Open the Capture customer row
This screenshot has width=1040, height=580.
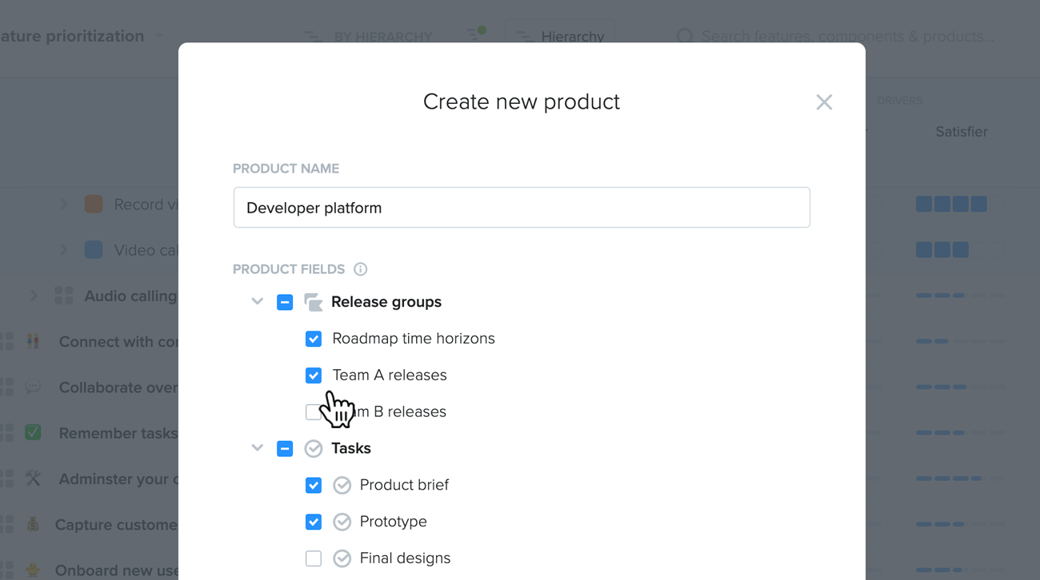[116, 525]
